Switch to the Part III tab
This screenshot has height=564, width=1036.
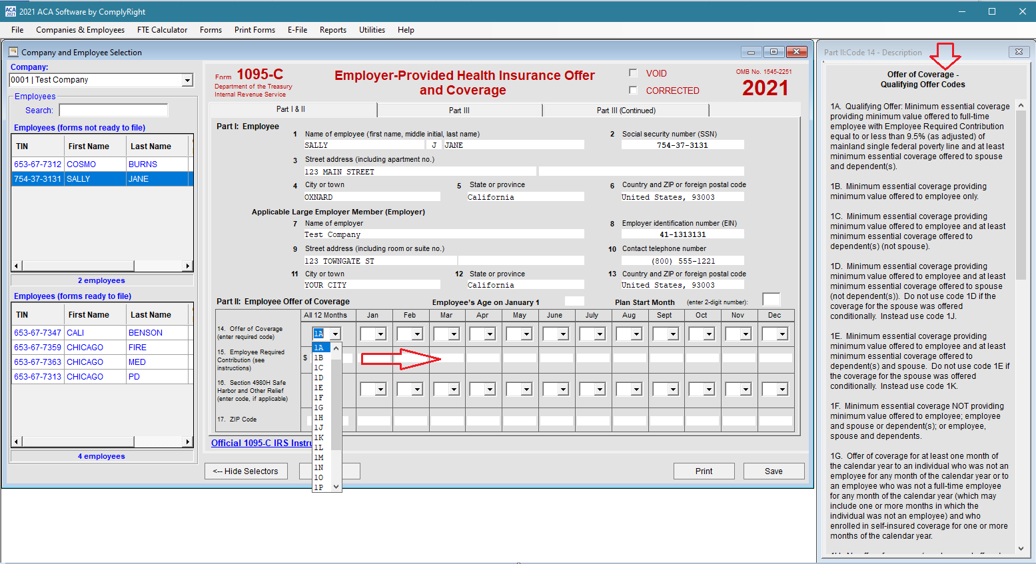[x=459, y=111]
